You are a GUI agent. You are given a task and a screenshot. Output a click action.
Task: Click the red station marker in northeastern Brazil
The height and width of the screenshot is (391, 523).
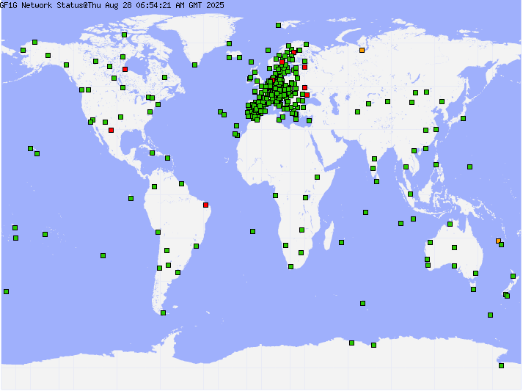206,205
